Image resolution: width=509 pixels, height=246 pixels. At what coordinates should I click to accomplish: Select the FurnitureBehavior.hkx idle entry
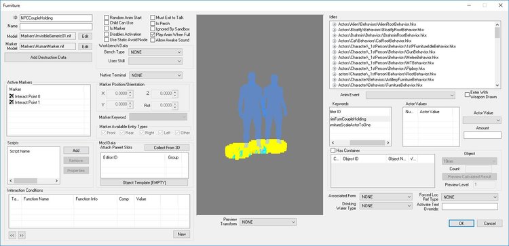tap(380, 85)
